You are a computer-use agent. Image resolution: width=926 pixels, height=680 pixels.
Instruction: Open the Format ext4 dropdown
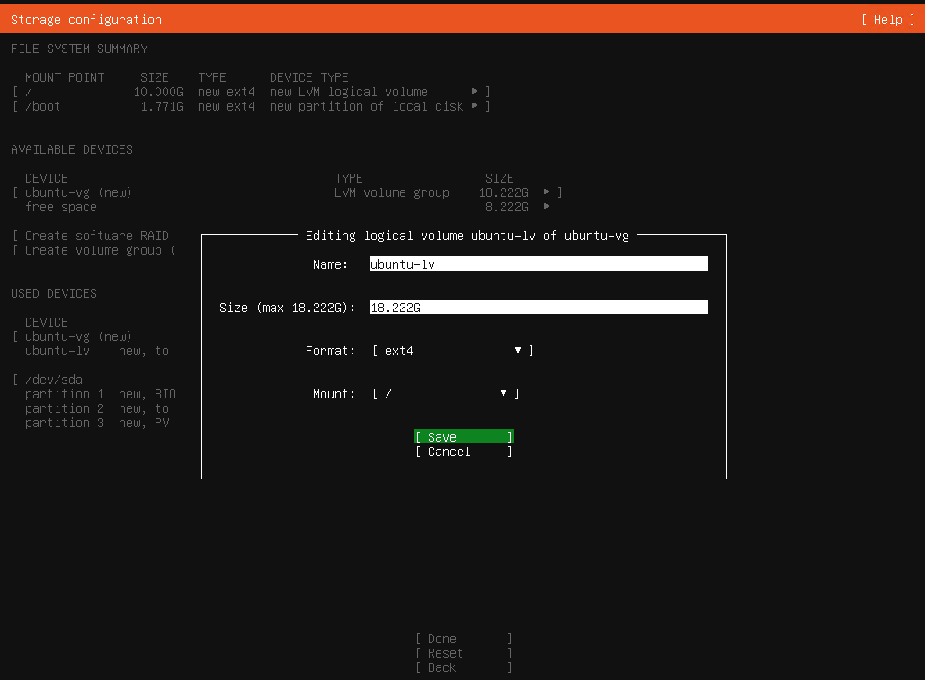(x=453, y=350)
